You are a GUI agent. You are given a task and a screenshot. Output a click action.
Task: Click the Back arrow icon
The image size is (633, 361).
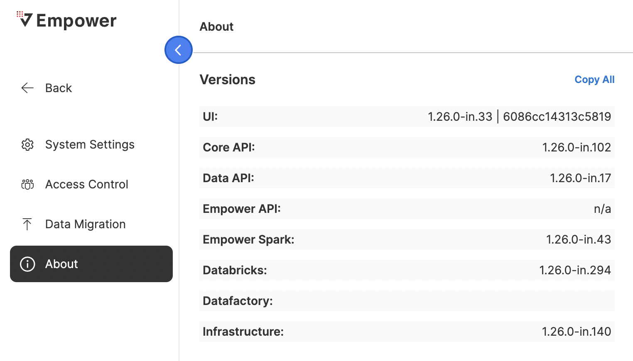click(27, 88)
